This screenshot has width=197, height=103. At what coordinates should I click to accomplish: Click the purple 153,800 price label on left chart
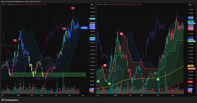(92, 26)
